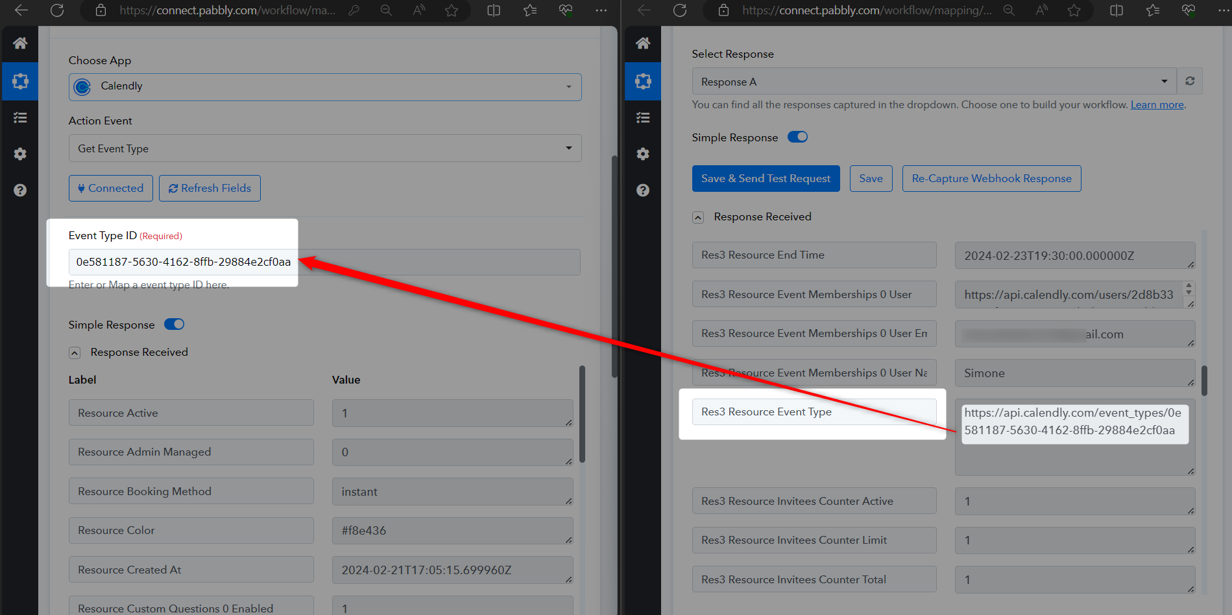
Task: Reload page in left browser window
Action: [x=57, y=10]
